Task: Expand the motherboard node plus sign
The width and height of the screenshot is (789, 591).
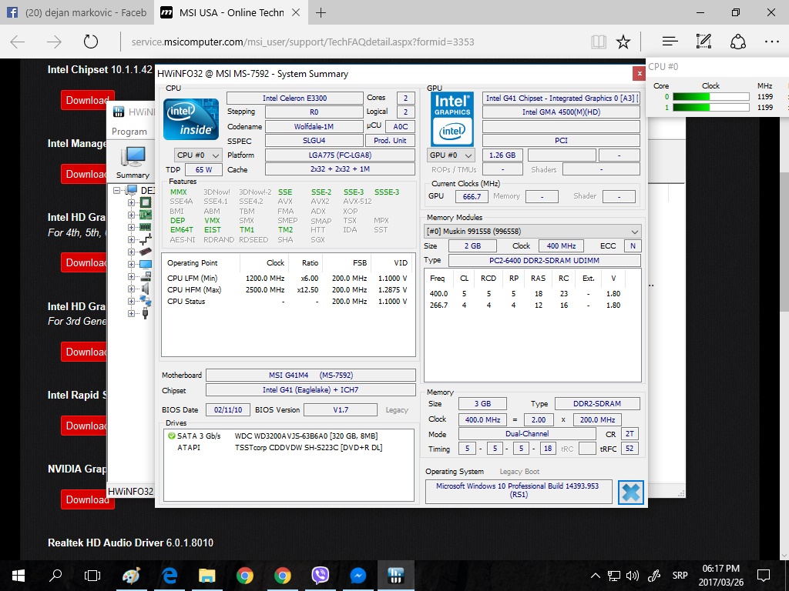Action: tap(131, 215)
